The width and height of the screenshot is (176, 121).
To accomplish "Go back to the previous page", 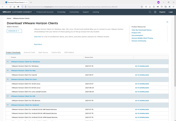I will point(3,7).
